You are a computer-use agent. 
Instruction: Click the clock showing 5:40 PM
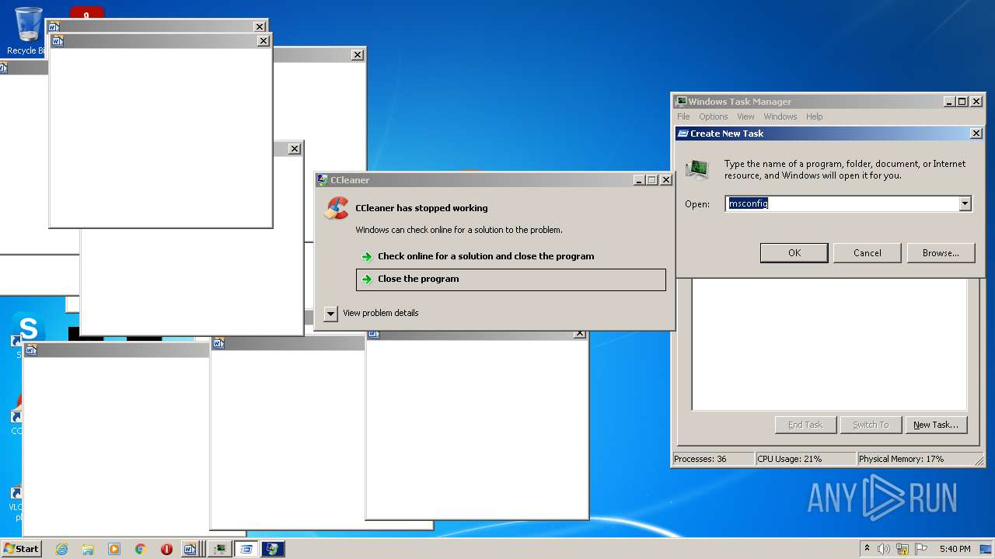point(955,549)
